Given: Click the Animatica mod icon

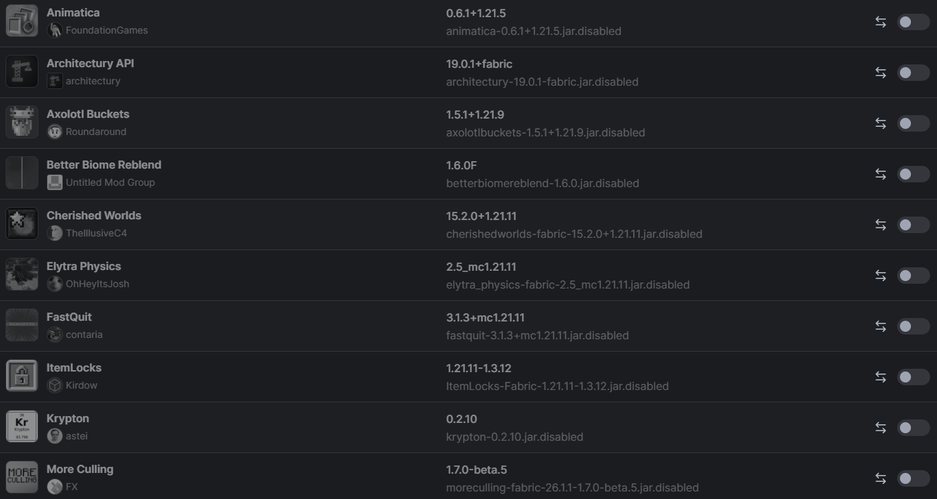Looking at the screenshot, I should [x=22, y=21].
